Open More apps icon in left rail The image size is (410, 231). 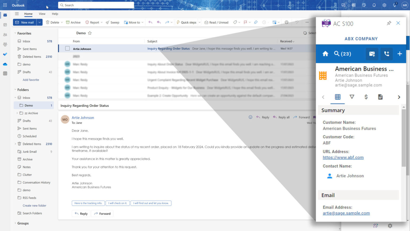coord(5,74)
